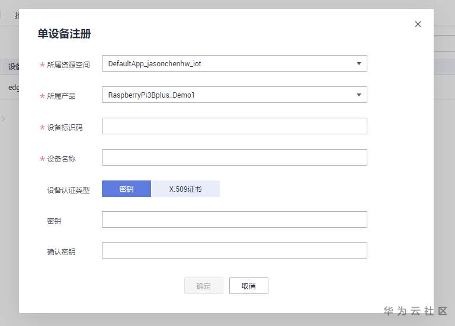Click into the 确认密钥 text box
455x326 pixels.
click(x=234, y=250)
